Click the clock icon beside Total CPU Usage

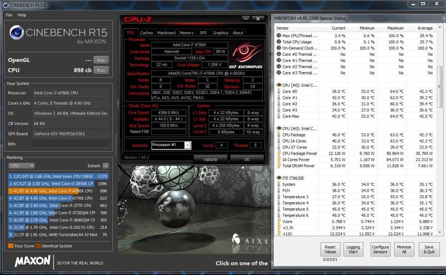278,42
